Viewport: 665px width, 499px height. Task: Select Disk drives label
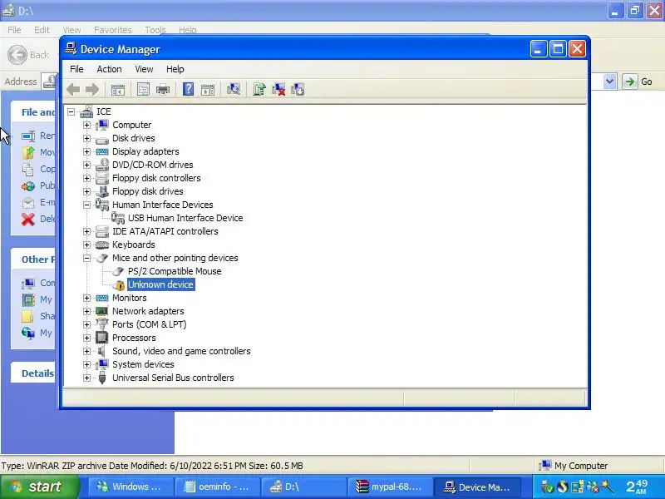pyautogui.click(x=134, y=138)
